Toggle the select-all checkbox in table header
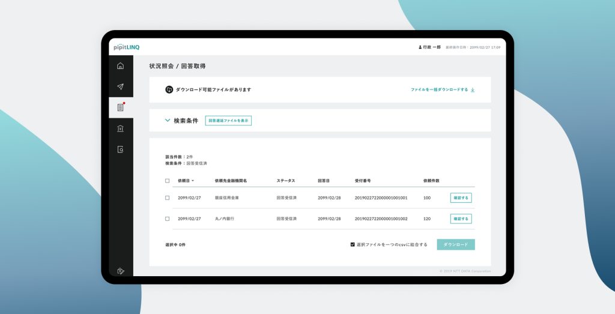This screenshot has width=615, height=314. coord(168,181)
